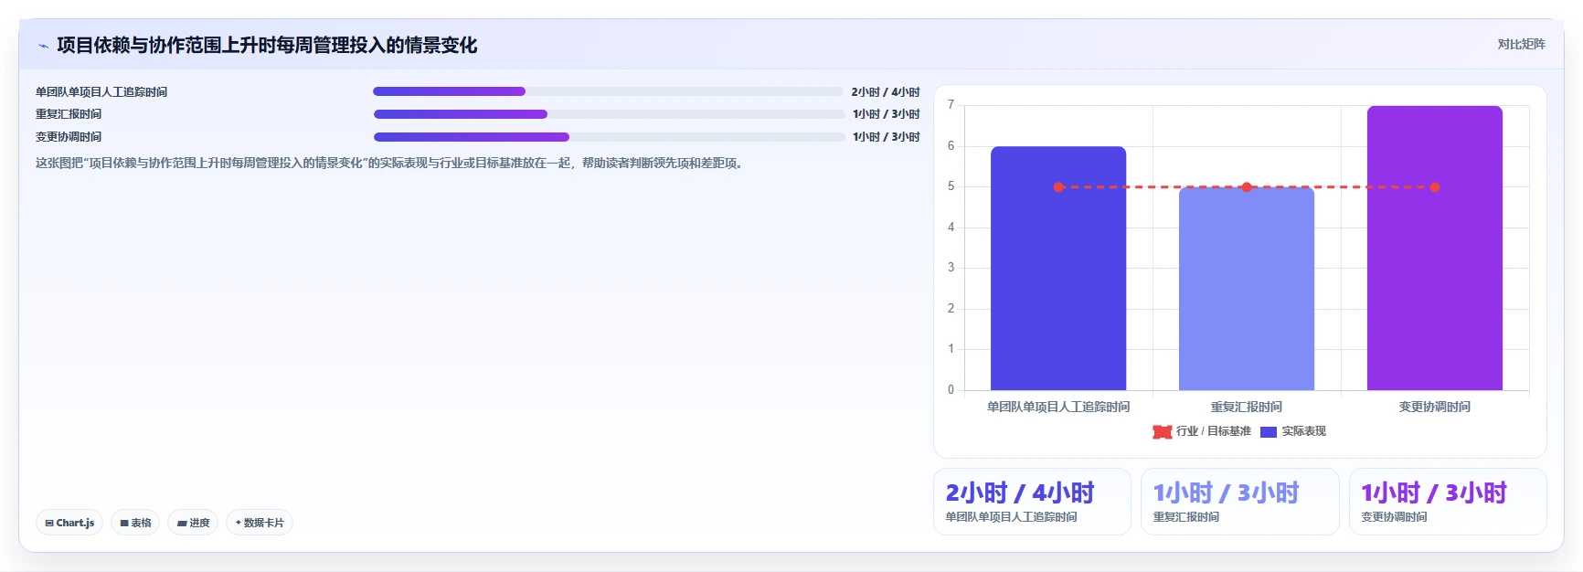Click the 进度 tag chip
Viewport: 1583px width, 572px height.
pos(193,523)
